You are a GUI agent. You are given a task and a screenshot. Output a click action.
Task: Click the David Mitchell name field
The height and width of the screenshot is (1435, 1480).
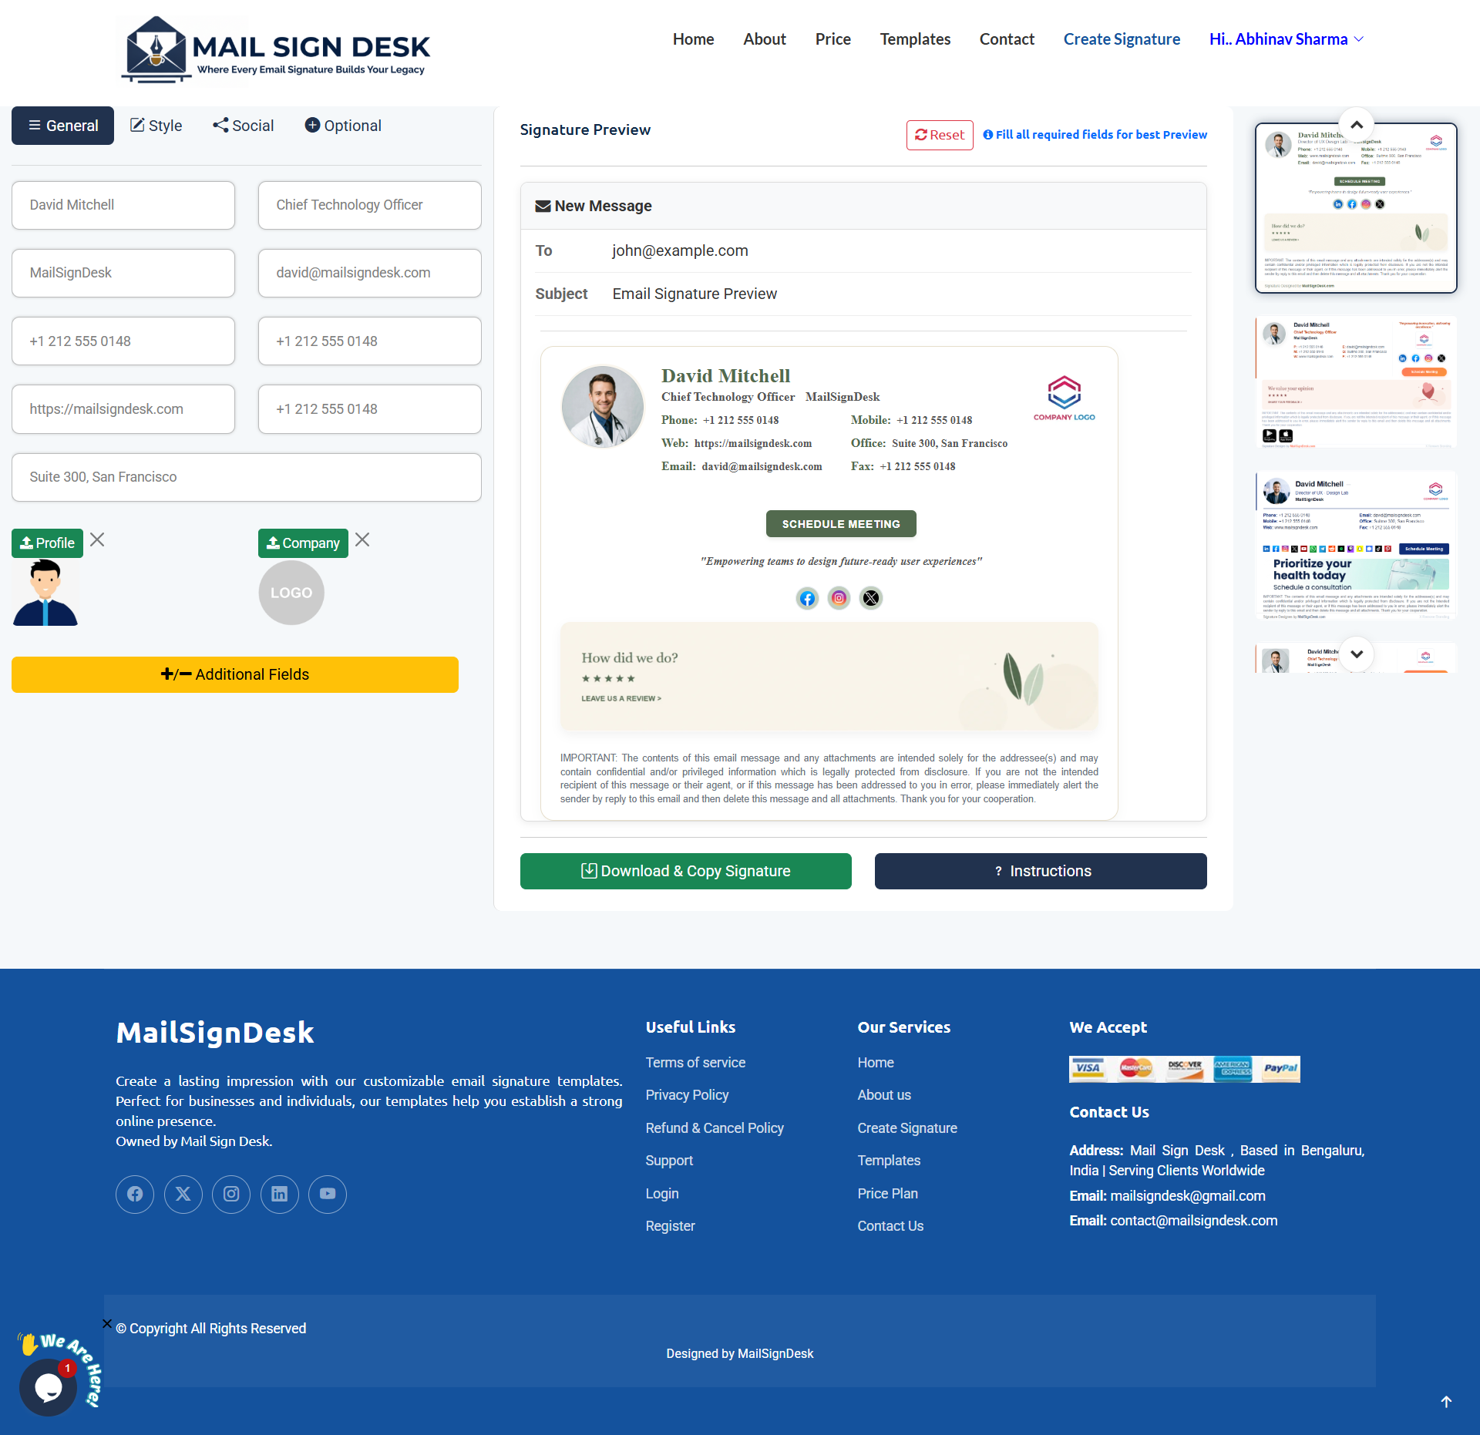pos(123,205)
